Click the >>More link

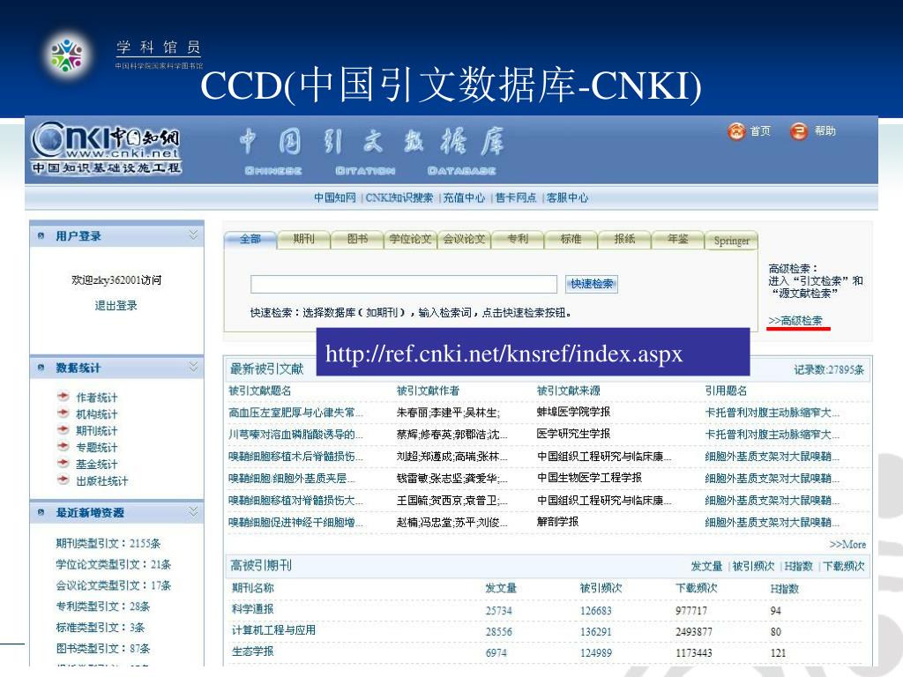[847, 544]
